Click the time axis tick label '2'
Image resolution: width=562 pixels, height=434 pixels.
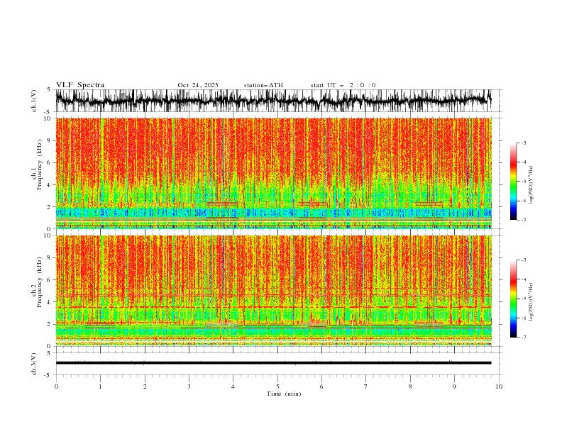pyautogui.click(x=145, y=386)
